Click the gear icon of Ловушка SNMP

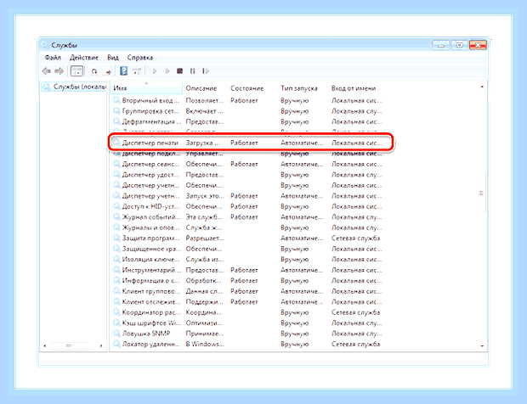pos(116,334)
